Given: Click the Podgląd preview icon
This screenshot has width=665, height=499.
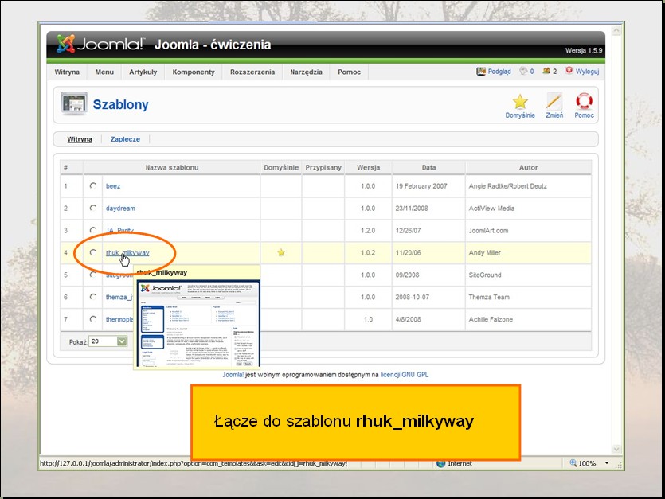Looking at the screenshot, I should pos(481,72).
